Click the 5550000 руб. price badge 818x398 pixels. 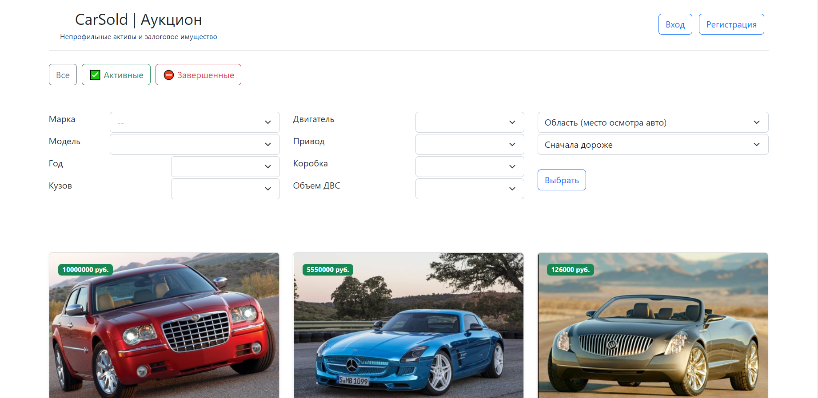coord(328,270)
